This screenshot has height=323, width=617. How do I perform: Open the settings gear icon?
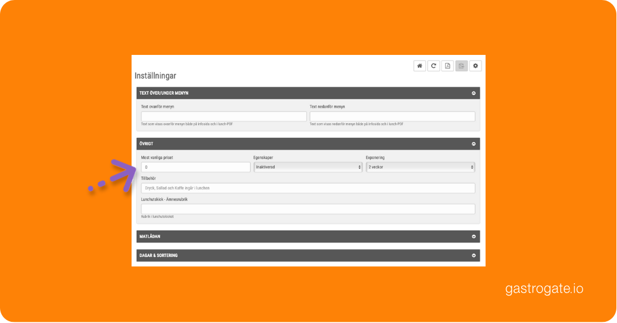[x=476, y=66]
